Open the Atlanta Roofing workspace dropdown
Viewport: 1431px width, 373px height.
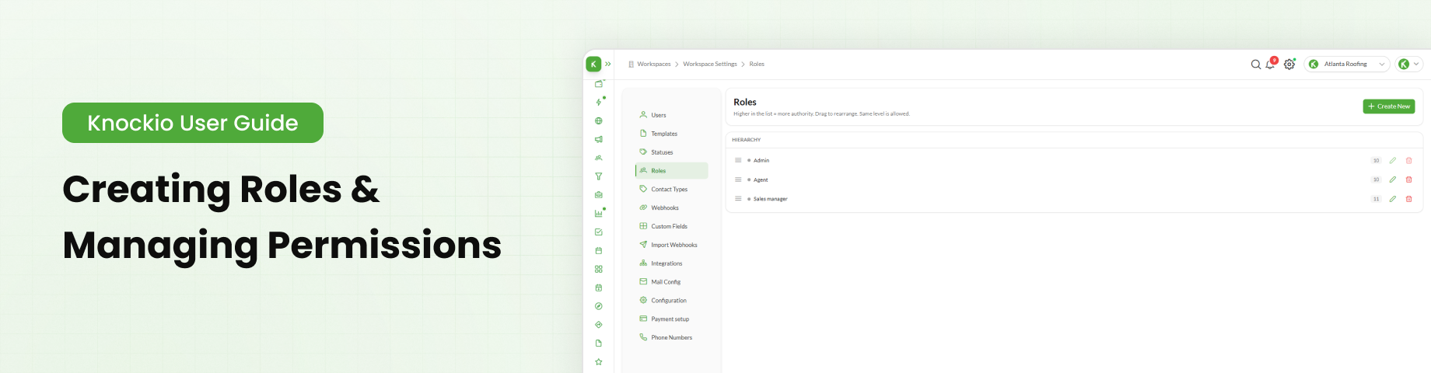[x=1347, y=64]
